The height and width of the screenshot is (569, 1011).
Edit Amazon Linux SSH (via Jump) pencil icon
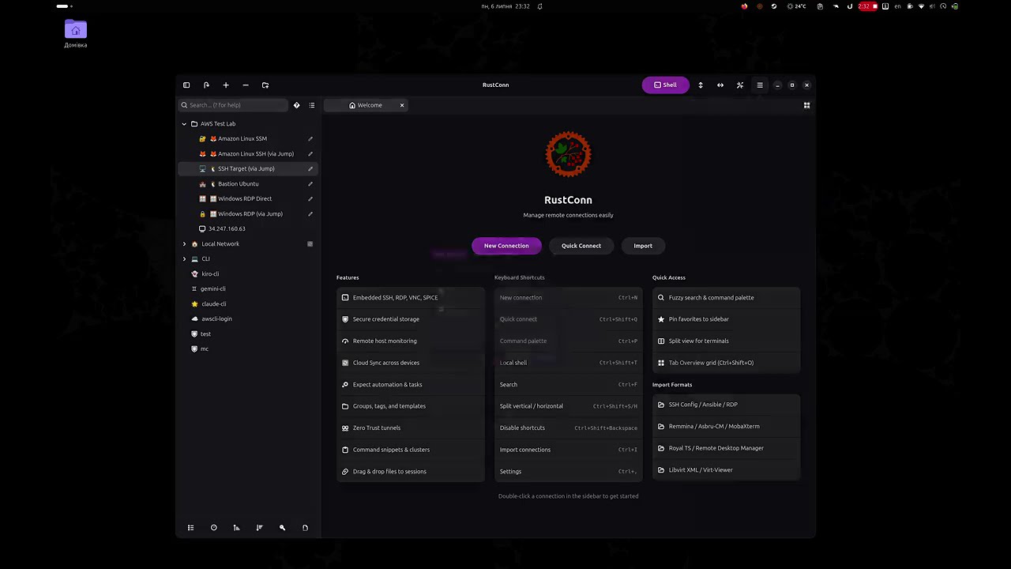point(310,154)
